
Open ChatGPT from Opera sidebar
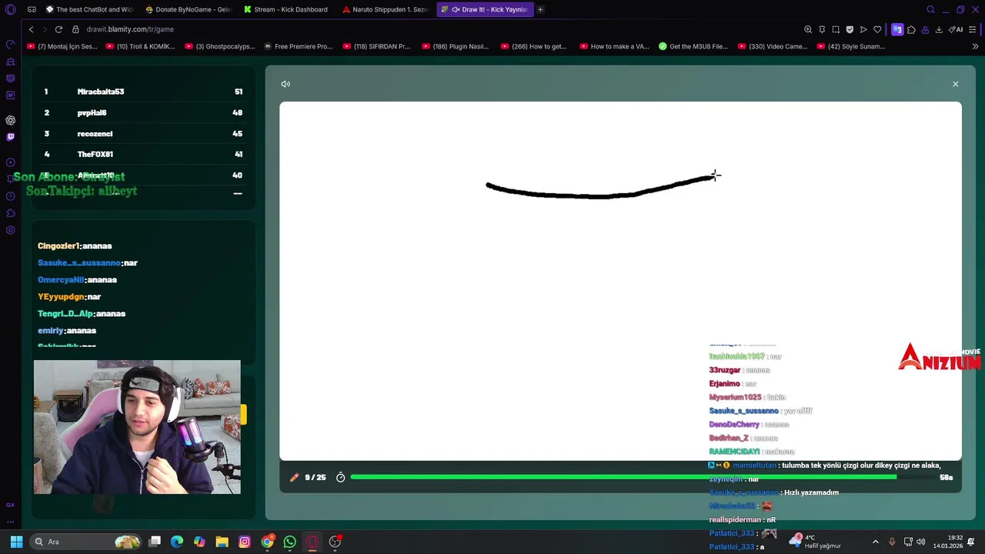tap(11, 120)
